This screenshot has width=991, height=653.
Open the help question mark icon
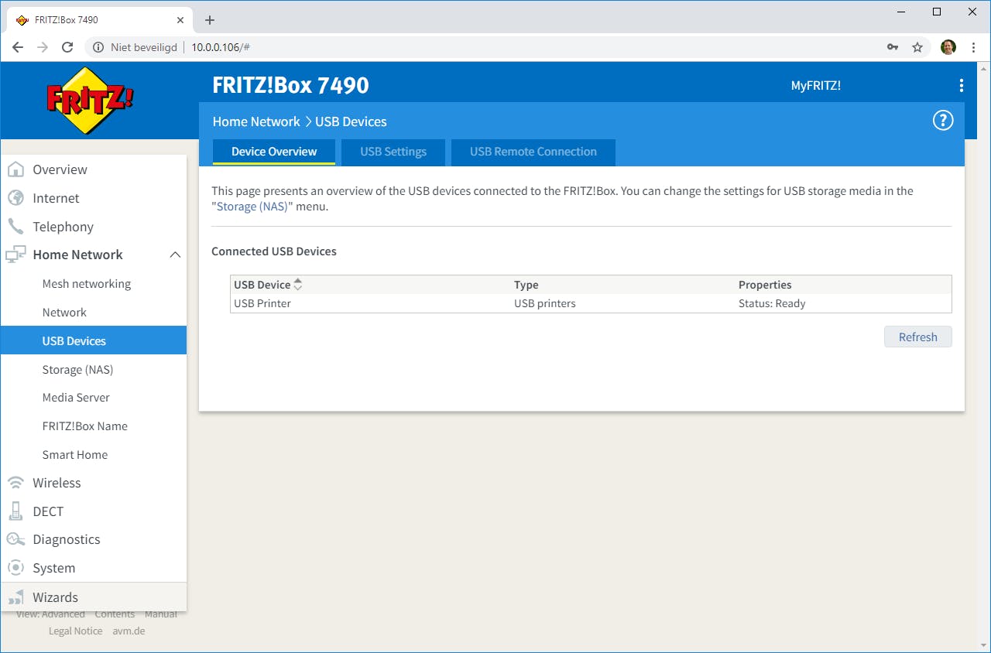coord(942,120)
